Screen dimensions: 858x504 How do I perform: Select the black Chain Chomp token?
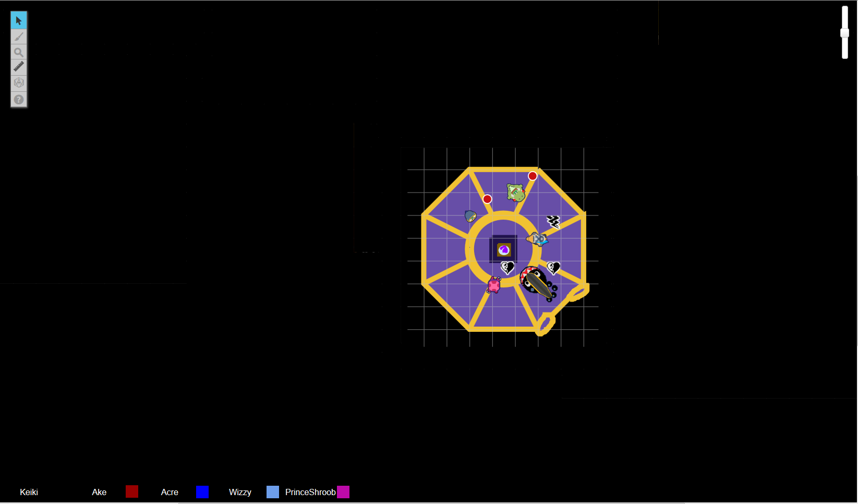pos(538,284)
